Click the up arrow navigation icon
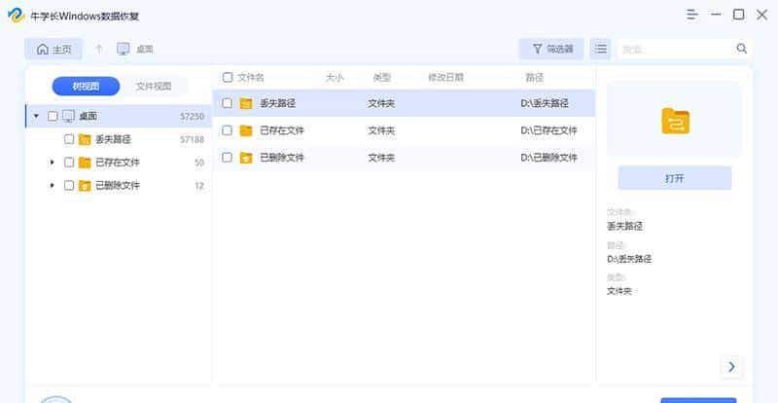This screenshot has width=778, height=403. (99, 49)
